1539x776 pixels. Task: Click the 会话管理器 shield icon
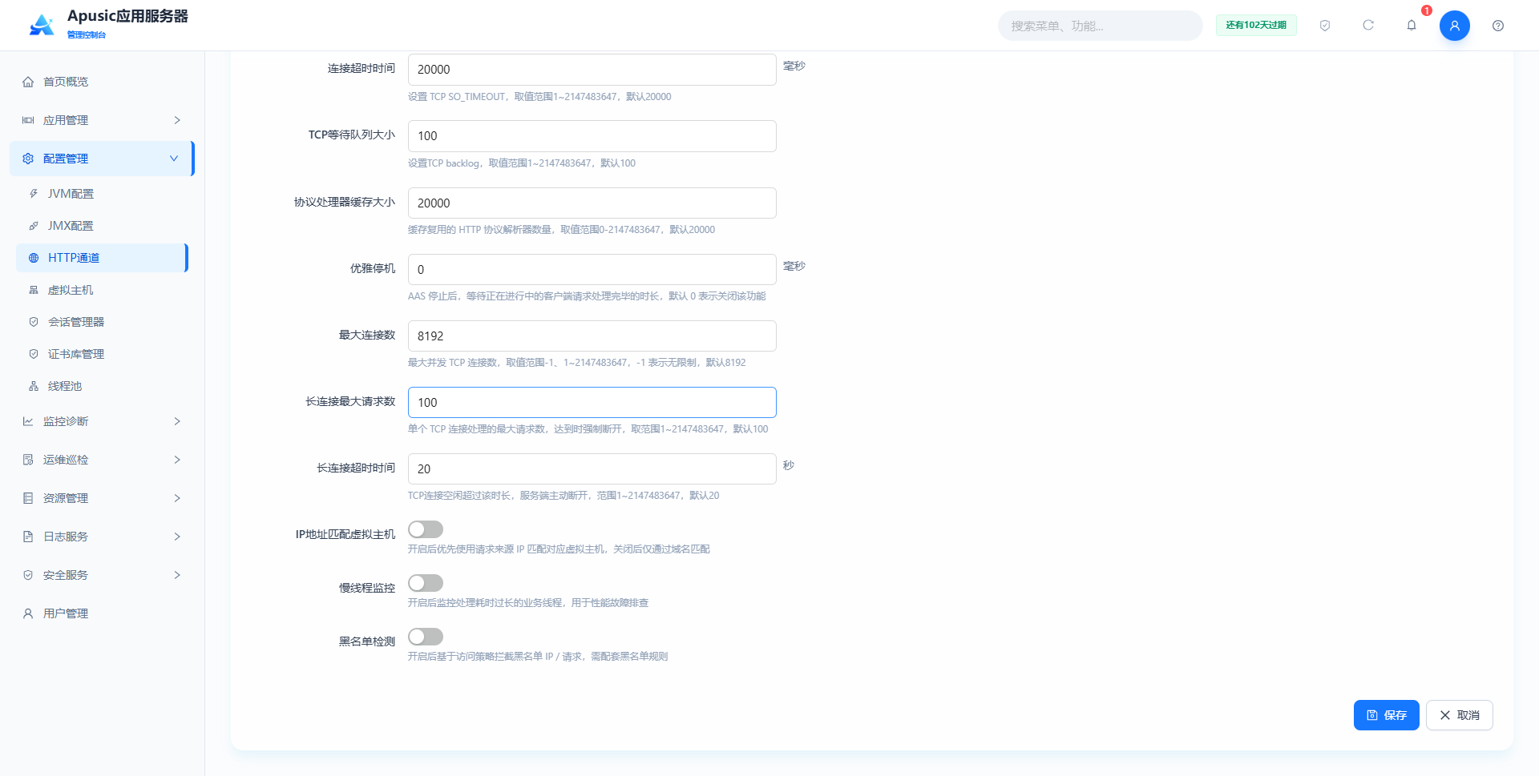[34, 322]
